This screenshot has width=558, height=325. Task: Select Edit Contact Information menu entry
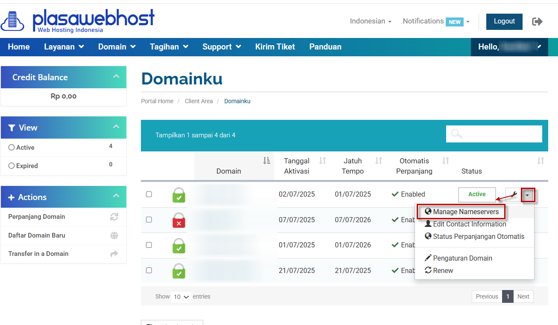(x=469, y=224)
